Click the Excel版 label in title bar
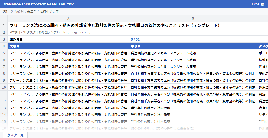Image resolution: width=268 pixels, height=138 pixels. (258, 4)
